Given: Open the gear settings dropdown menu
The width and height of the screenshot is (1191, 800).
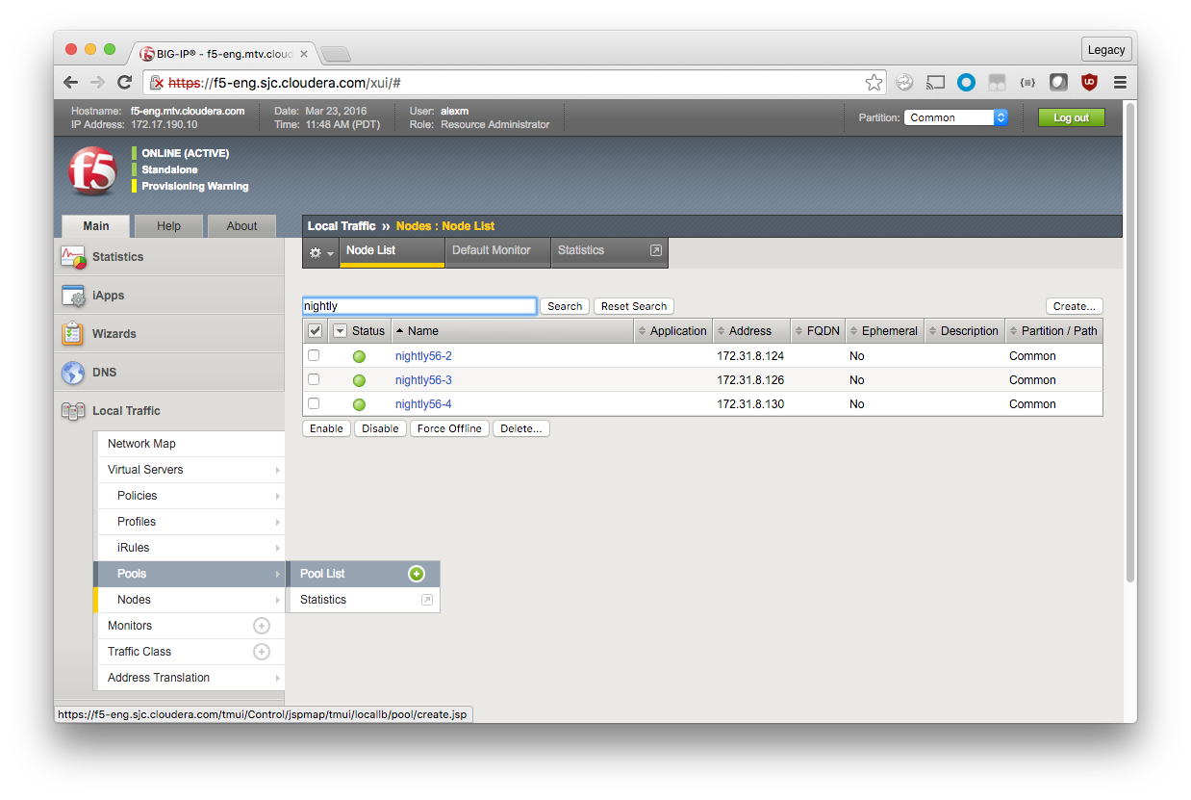Looking at the screenshot, I should tap(319, 252).
